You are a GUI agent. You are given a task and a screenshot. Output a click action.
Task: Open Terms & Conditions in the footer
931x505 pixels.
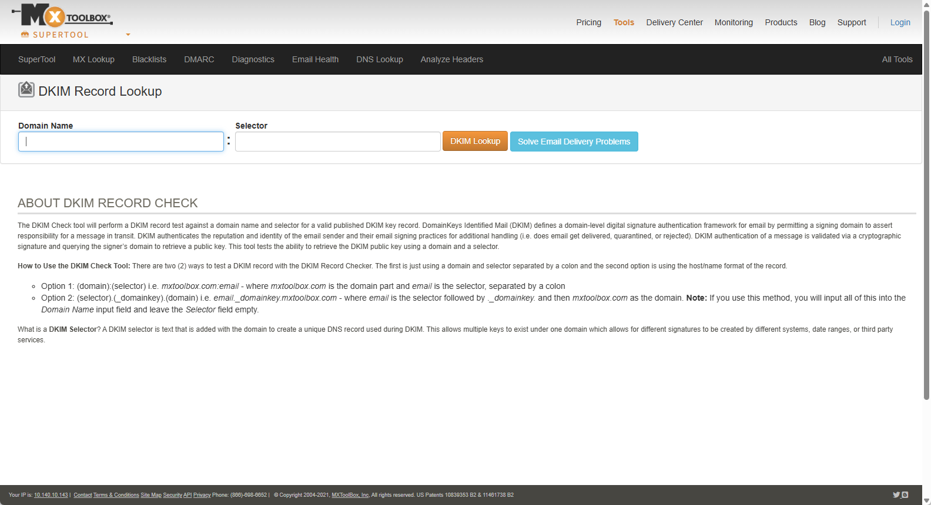click(x=116, y=495)
